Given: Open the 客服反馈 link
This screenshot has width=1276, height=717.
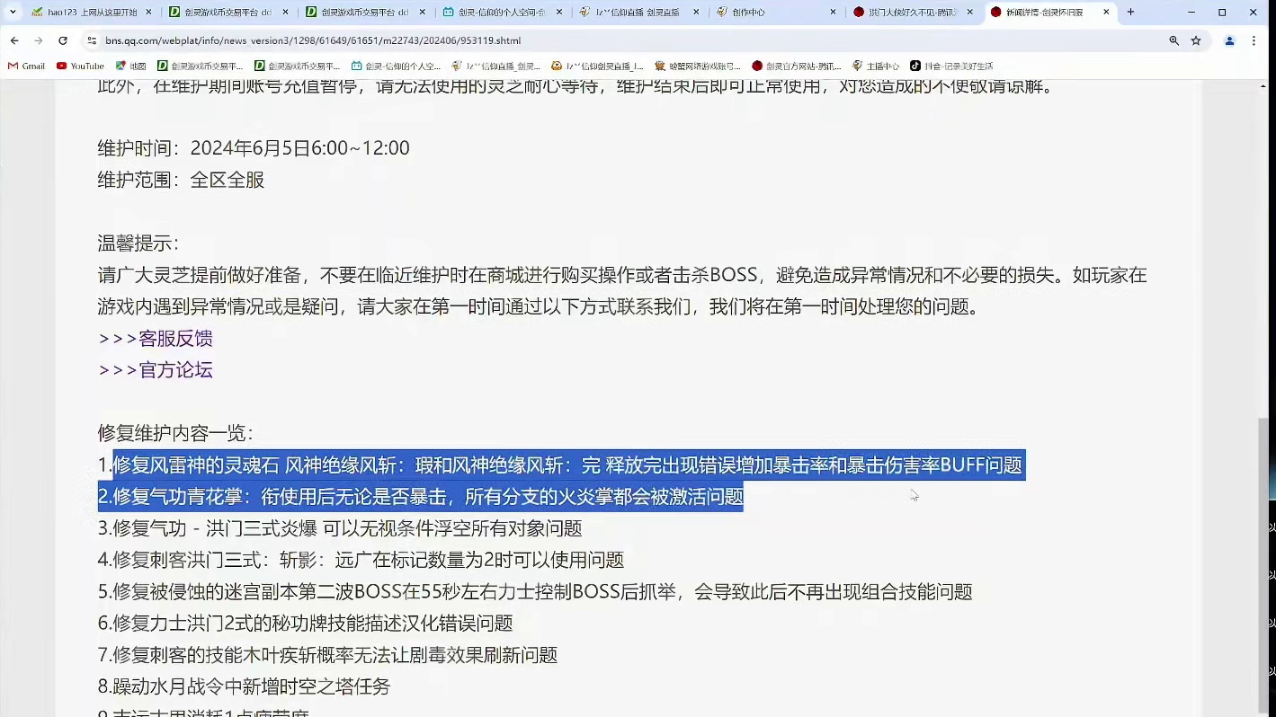Looking at the screenshot, I should pos(175,338).
